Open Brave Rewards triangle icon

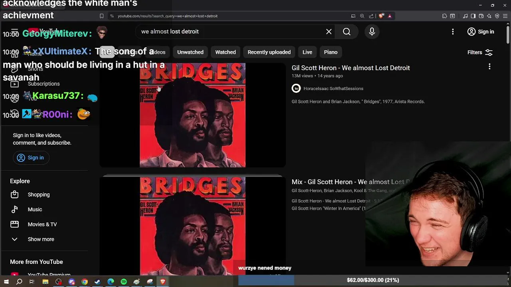(x=390, y=16)
